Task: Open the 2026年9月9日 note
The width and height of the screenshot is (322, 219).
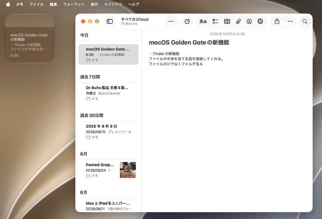Action: (108, 132)
